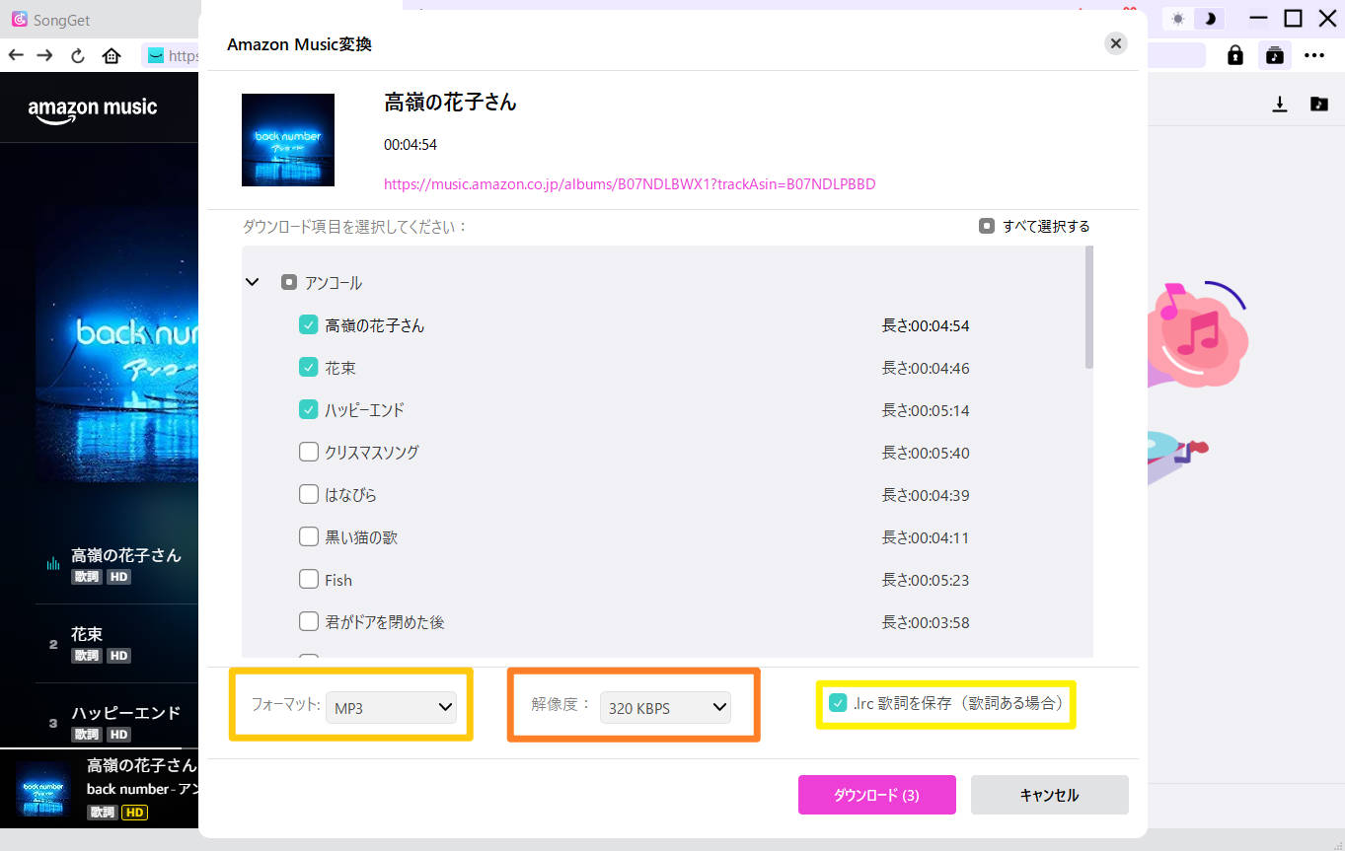Open the Amazon Music album URL link
The height and width of the screenshot is (851, 1345).
click(629, 183)
